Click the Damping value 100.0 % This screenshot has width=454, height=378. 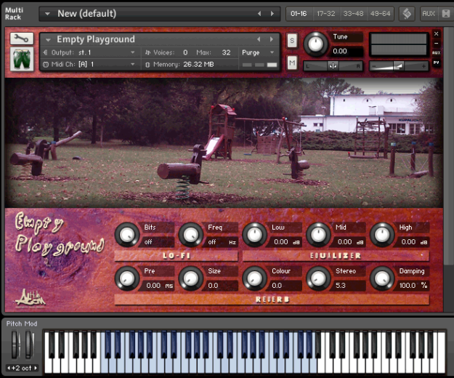click(x=413, y=286)
